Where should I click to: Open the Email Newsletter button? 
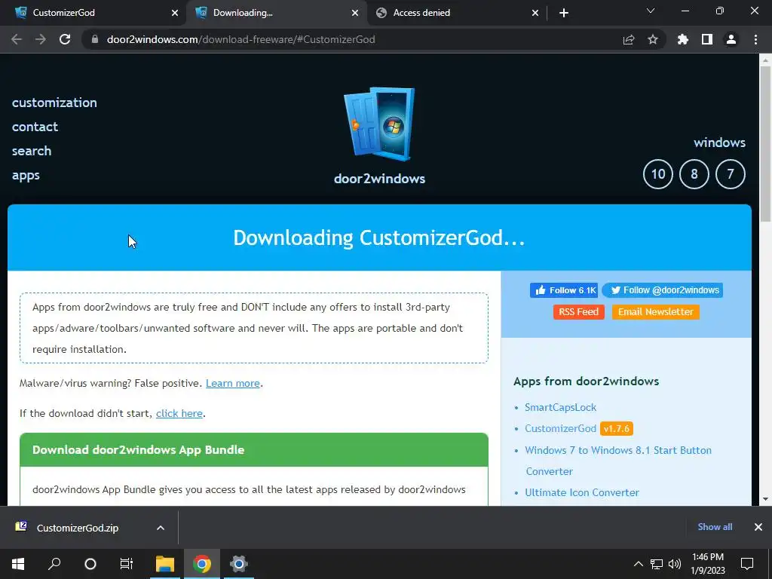click(655, 311)
